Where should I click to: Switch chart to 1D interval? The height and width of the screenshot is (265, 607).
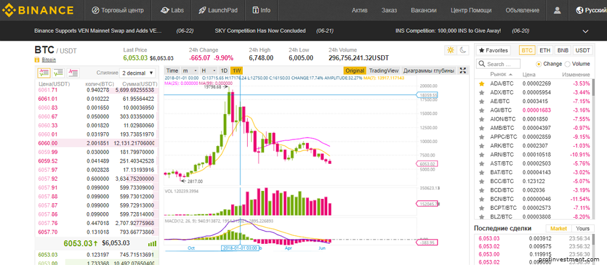click(224, 70)
